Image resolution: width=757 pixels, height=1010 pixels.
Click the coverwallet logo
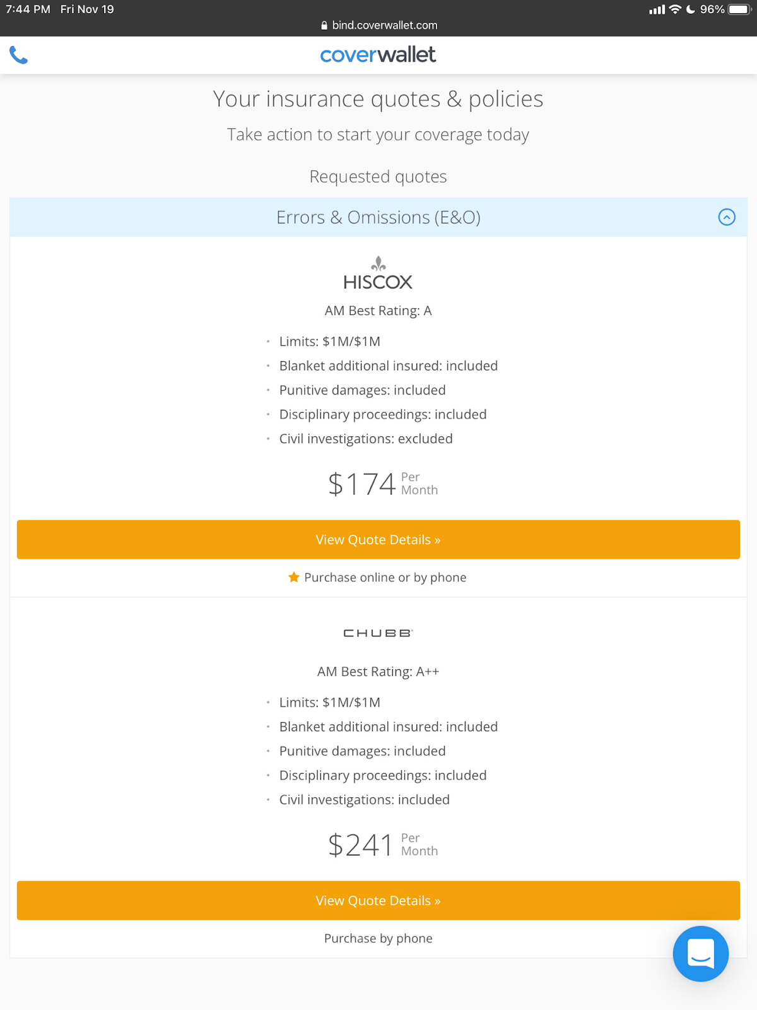[x=378, y=55]
